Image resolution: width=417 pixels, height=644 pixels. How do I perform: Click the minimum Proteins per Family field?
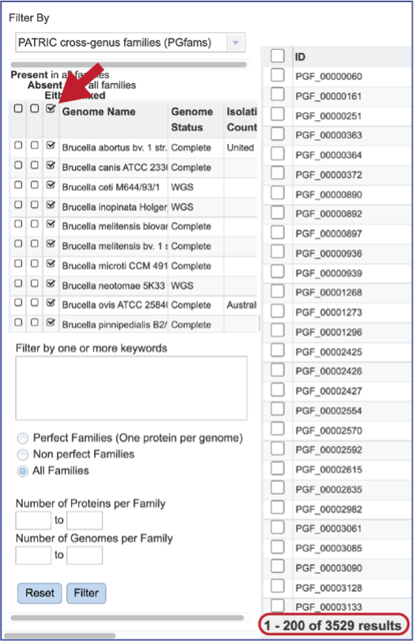pos(33,521)
